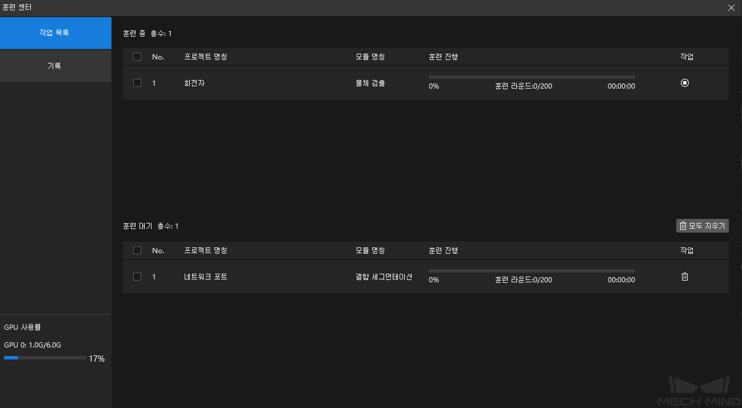This screenshot has height=408, width=742.
Task: Click the 네트워크 포트 project name
Action: (x=206, y=277)
